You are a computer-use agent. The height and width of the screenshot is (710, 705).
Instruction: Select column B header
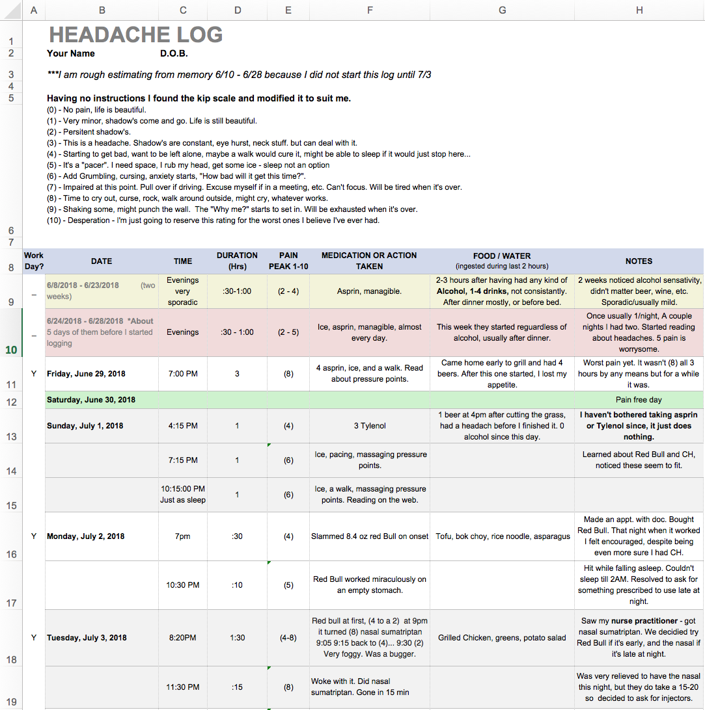tap(102, 10)
